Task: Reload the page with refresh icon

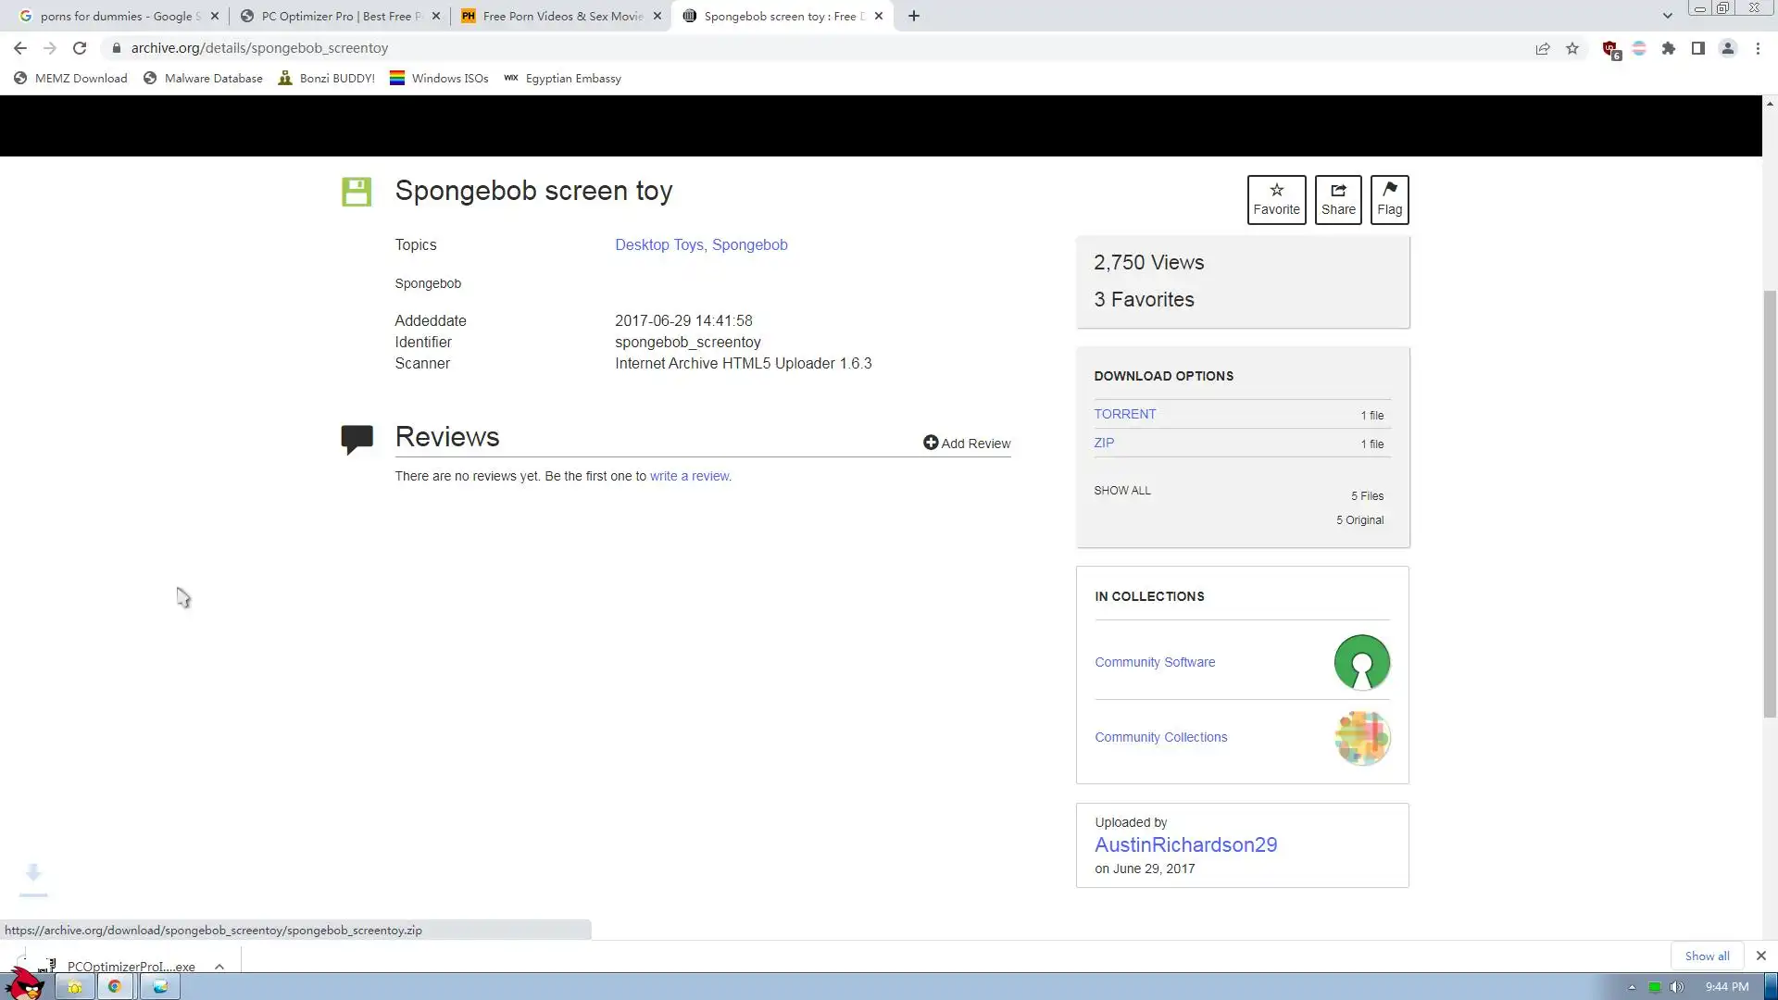Action: [80, 48]
